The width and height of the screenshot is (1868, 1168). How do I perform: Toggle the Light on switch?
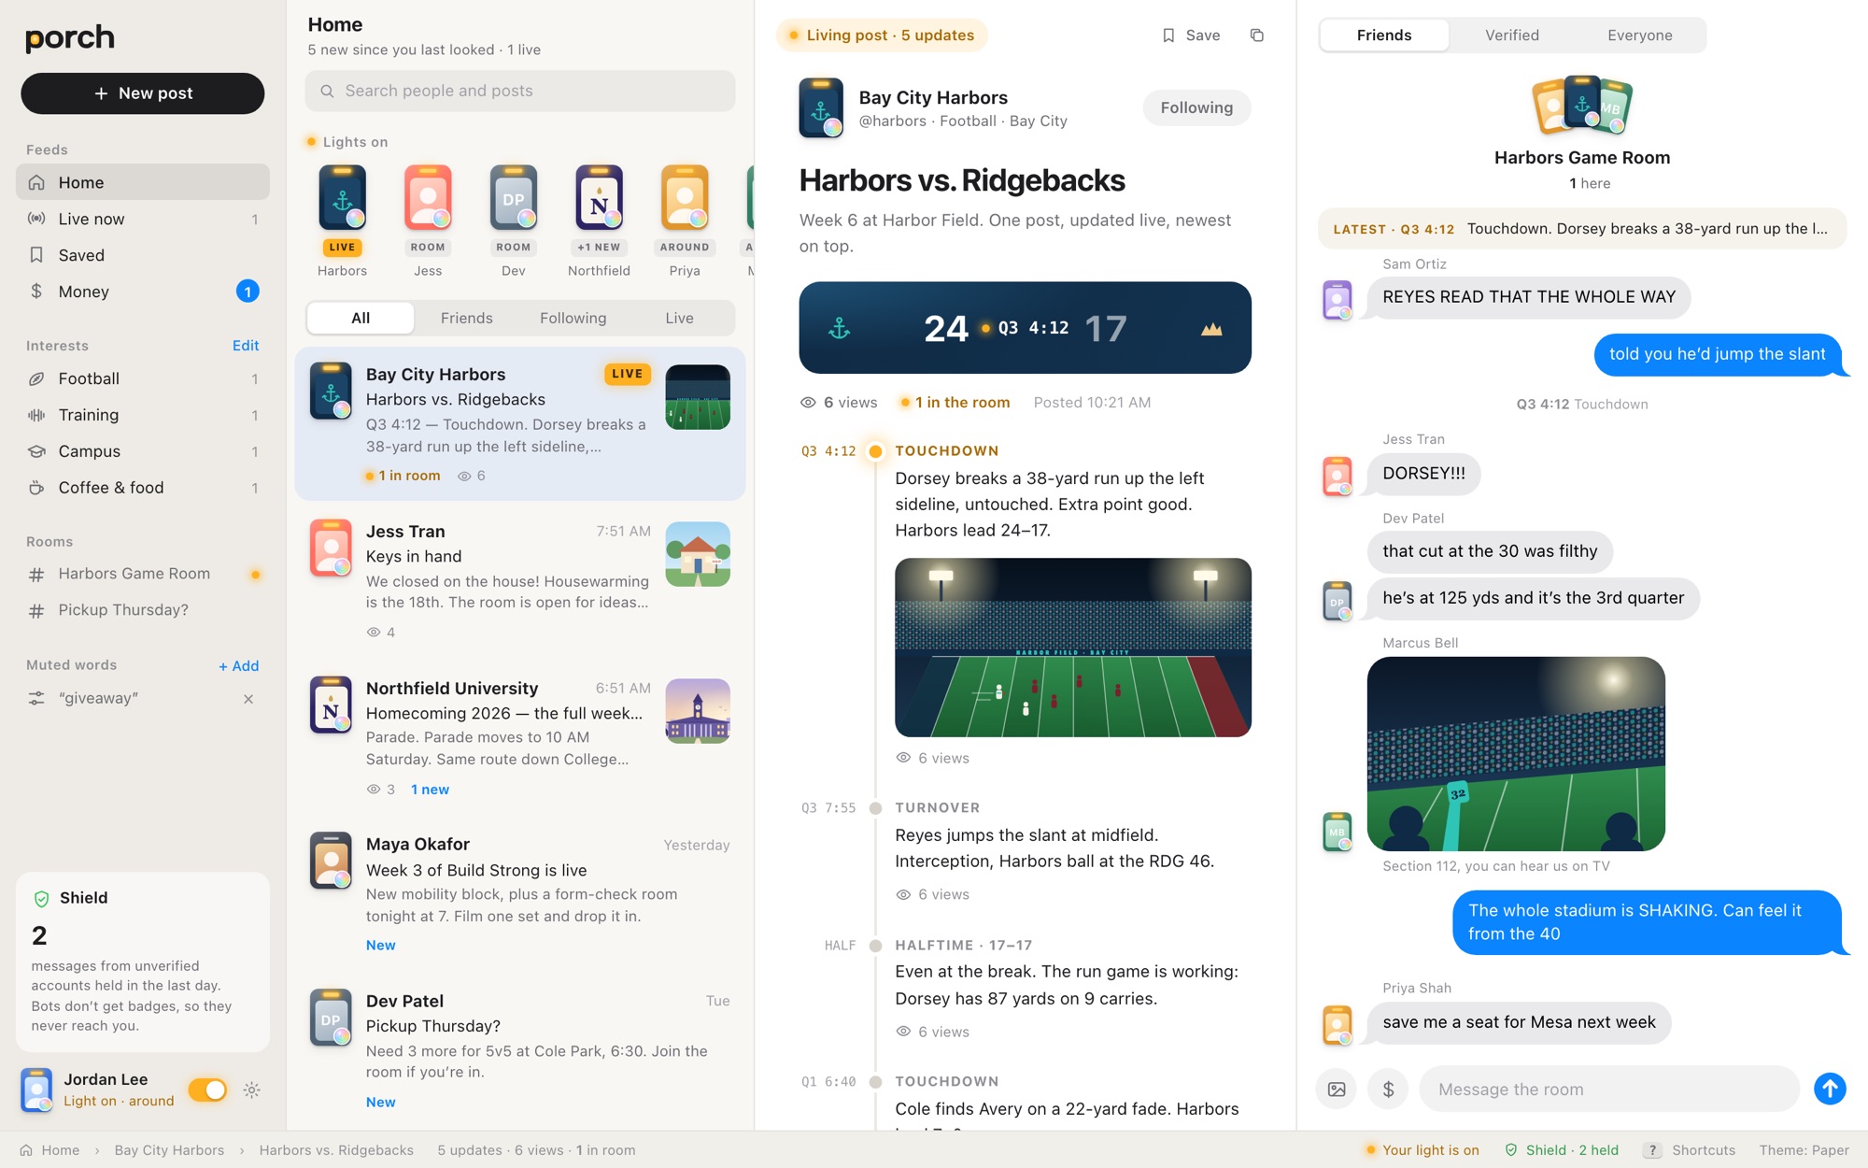pos(207,1090)
